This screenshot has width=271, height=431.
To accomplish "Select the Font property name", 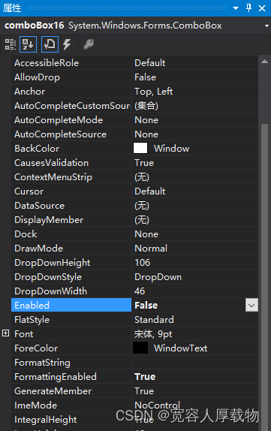I will [x=23, y=334].
